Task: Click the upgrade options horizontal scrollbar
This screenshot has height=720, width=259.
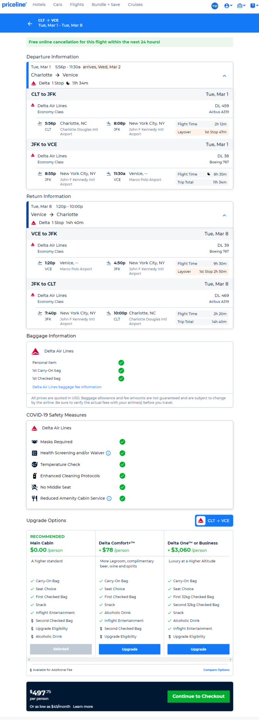Action: pos(129,659)
